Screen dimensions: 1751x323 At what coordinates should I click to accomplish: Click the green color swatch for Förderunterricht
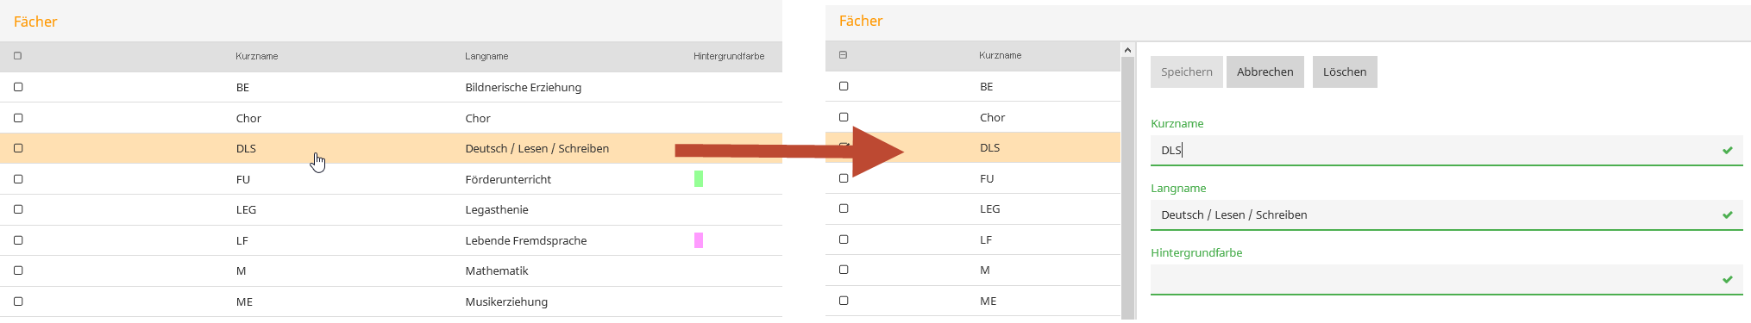(x=699, y=179)
